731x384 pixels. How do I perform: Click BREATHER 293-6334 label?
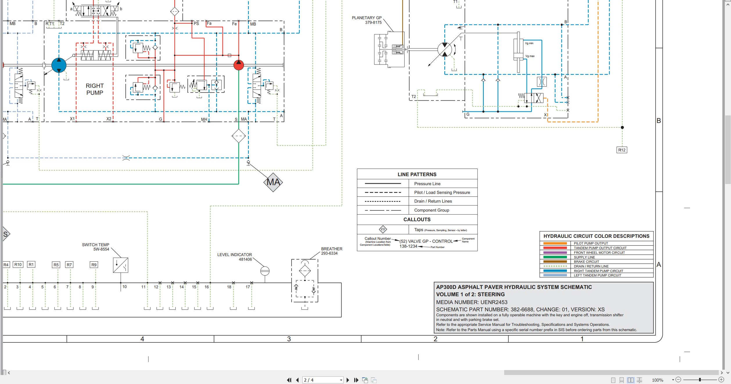(332, 251)
